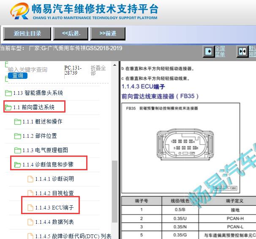
Task: Click the current vehicle model text 传祺GS5
Action: (x=85, y=48)
